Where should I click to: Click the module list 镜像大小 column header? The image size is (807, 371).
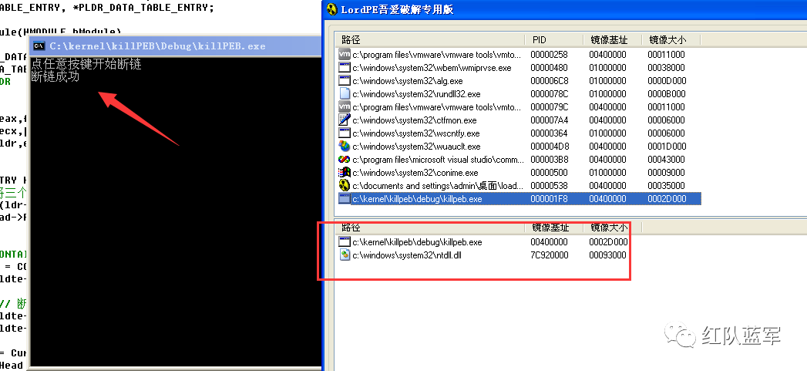pos(613,228)
